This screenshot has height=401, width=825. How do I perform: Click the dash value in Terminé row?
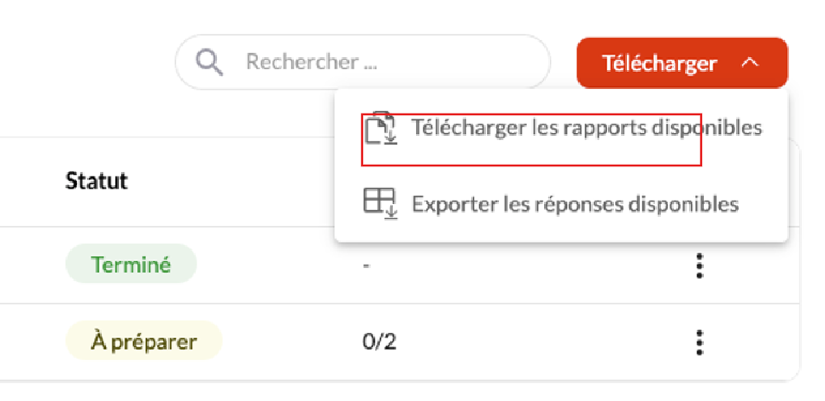coord(366,265)
